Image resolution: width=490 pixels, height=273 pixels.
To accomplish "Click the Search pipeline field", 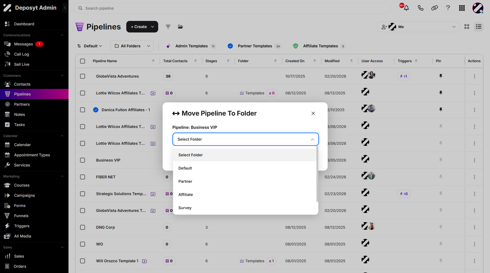I will 231,8.
